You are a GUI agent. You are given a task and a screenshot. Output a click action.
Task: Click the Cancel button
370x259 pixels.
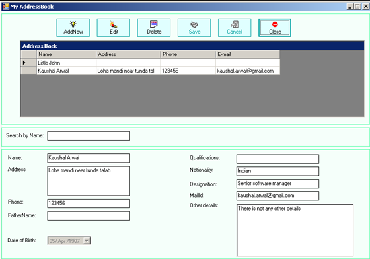coord(235,28)
